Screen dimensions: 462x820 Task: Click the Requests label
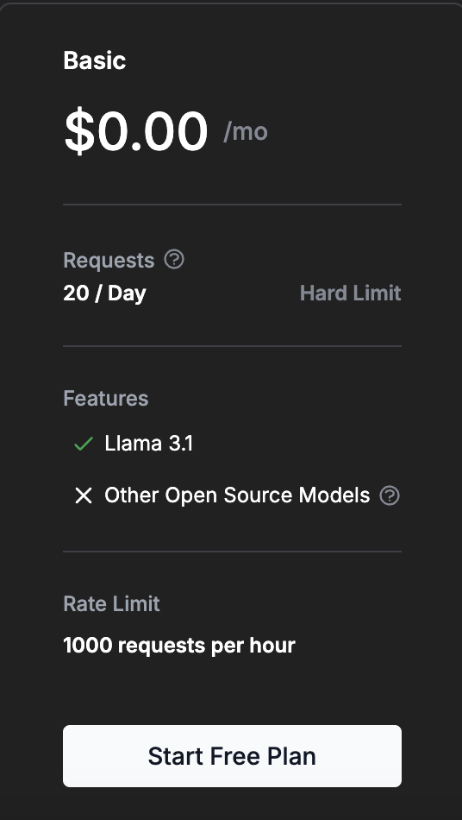click(109, 260)
